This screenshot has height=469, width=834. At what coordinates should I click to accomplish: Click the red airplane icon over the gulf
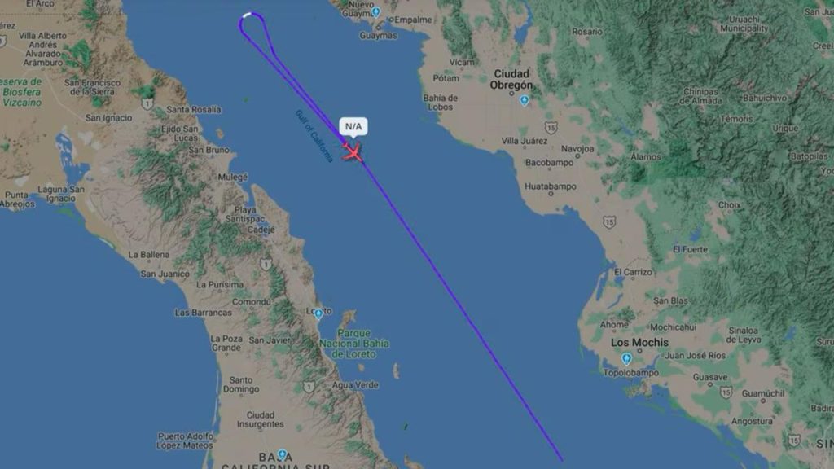coord(352,152)
